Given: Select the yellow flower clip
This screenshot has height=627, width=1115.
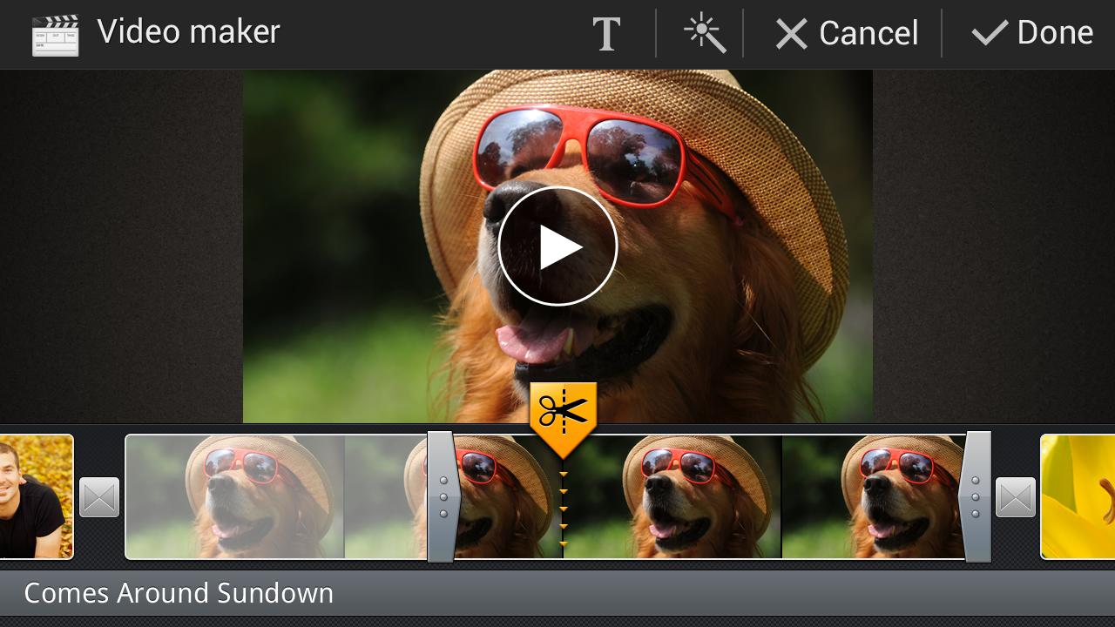Looking at the screenshot, I should coord(1078,496).
